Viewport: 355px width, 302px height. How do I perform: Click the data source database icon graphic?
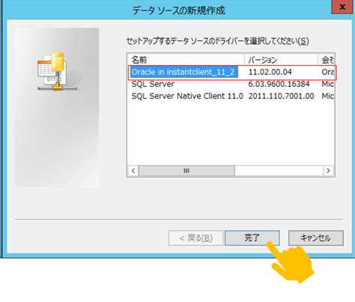click(57, 71)
